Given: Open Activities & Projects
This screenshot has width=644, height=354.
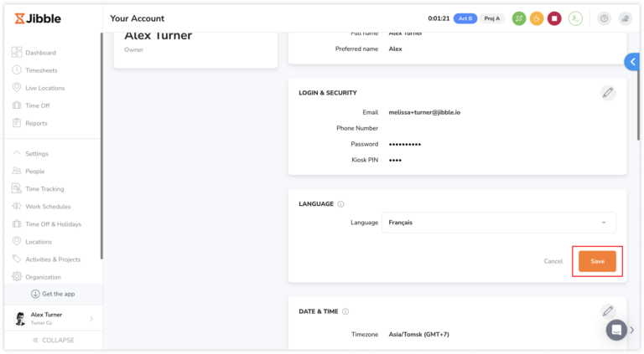Looking at the screenshot, I should tap(53, 259).
